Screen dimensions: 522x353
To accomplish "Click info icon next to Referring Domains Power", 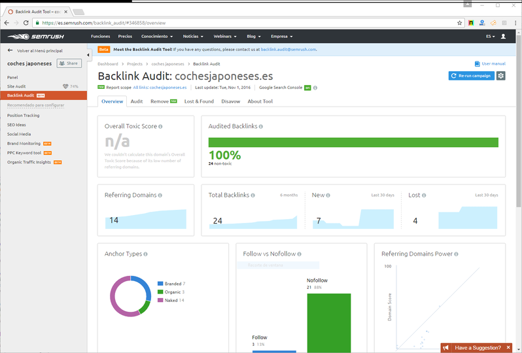I will click(x=456, y=254).
